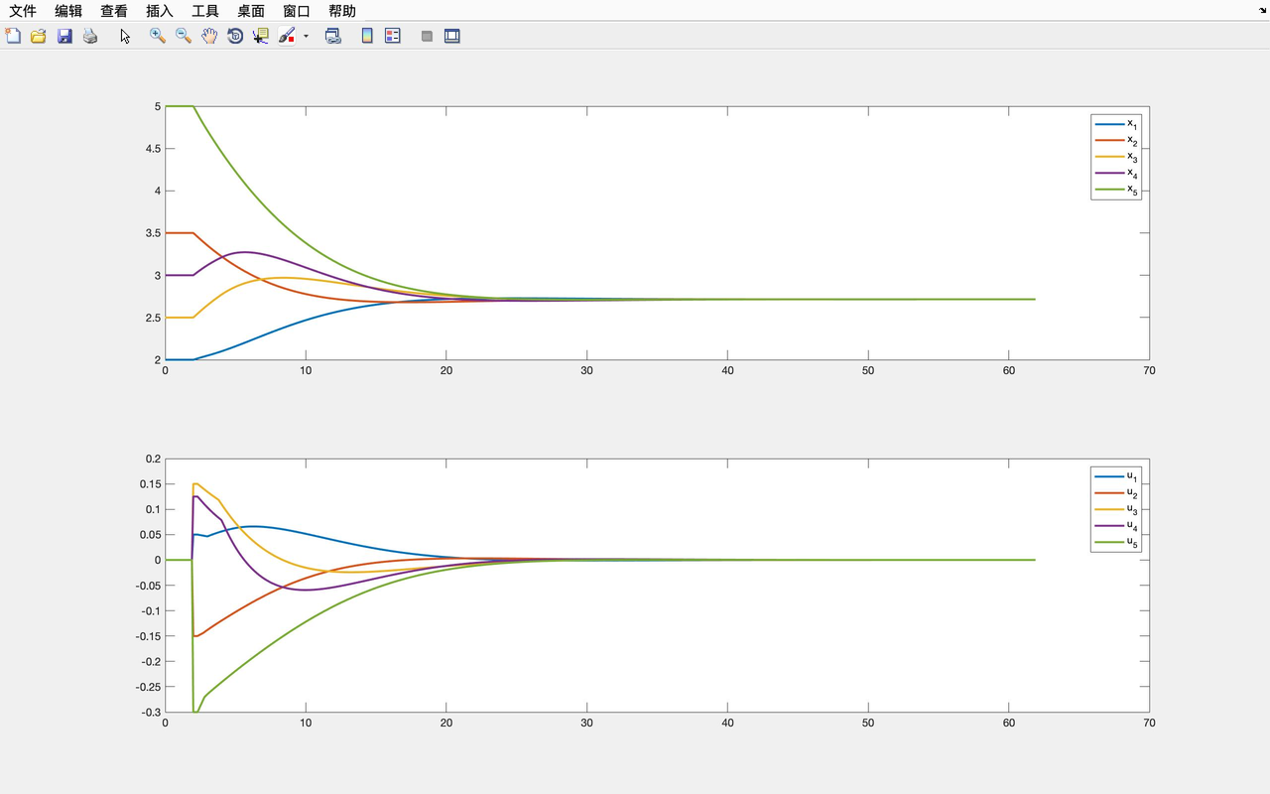1270x794 pixels.
Task: Click the dock arrow at the menu bar's right end
Action: click(x=1263, y=9)
